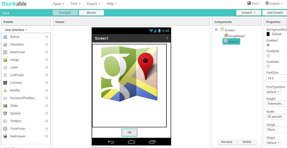This screenshot has width=287, height=148.
Task: Click the Notifier warning icon
Action: (5, 91)
